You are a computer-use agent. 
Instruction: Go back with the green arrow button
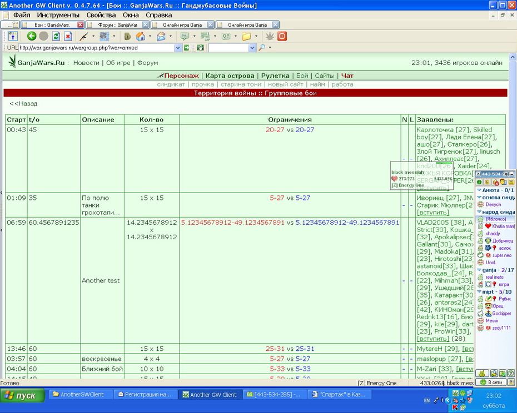click(32, 36)
